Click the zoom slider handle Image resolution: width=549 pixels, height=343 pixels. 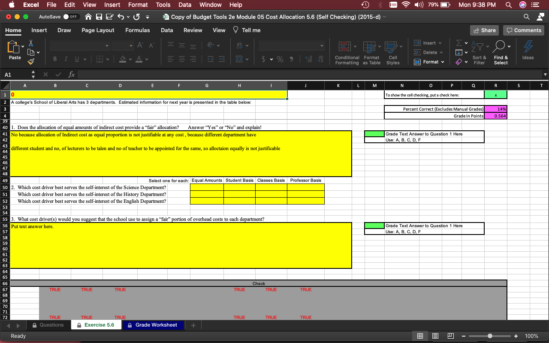pyautogui.click(x=490, y=336)
